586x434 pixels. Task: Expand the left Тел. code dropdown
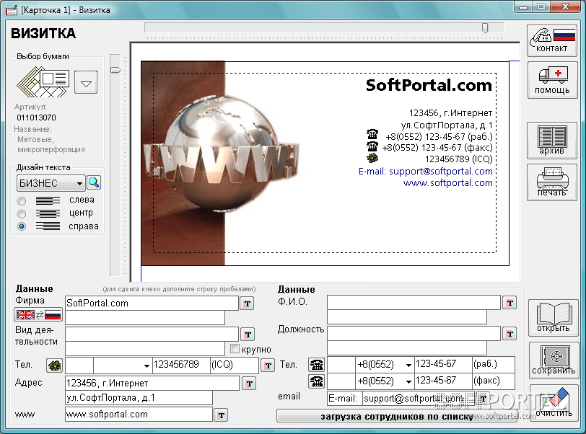pos(146,366)
